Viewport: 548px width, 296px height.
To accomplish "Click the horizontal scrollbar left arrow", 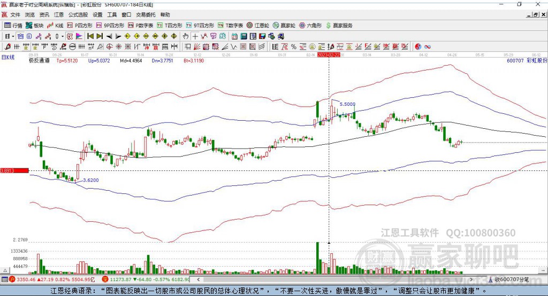I will (199, 279).
